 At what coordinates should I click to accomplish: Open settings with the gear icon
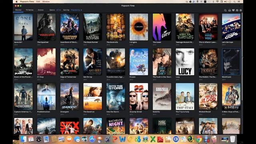pyautogui.click(x=241, y=10)
